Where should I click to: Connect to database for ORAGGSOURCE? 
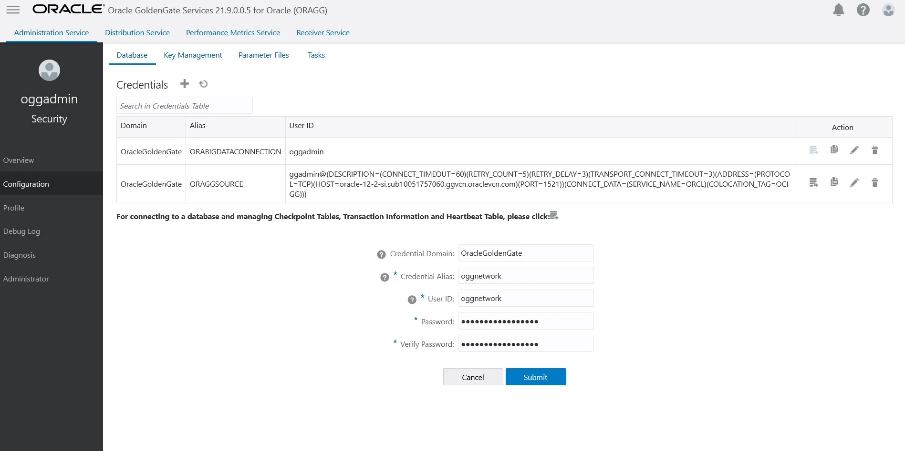coord(814,182)
